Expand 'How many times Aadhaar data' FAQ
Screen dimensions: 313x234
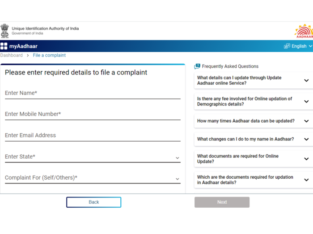254,121
